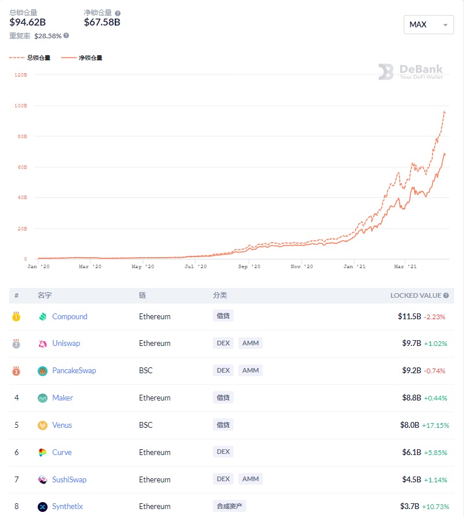Screen dimensions: 464x516
Task: Click Synthetix's +10.73% change figure
Action: (436, 507)
